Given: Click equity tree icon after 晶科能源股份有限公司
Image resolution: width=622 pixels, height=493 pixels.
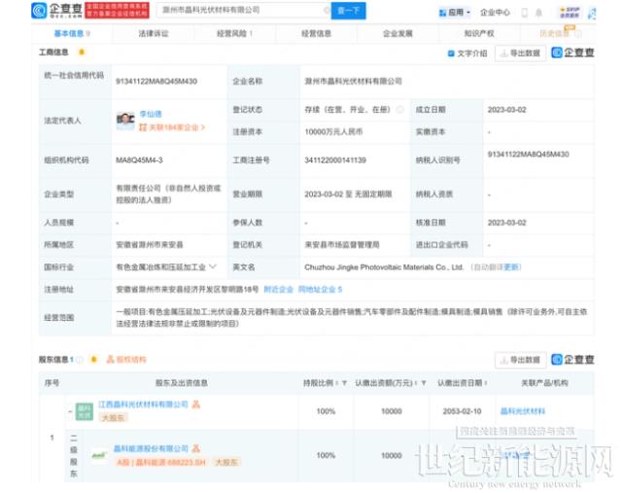Looking at the screenshot, I should coord(196,448).
